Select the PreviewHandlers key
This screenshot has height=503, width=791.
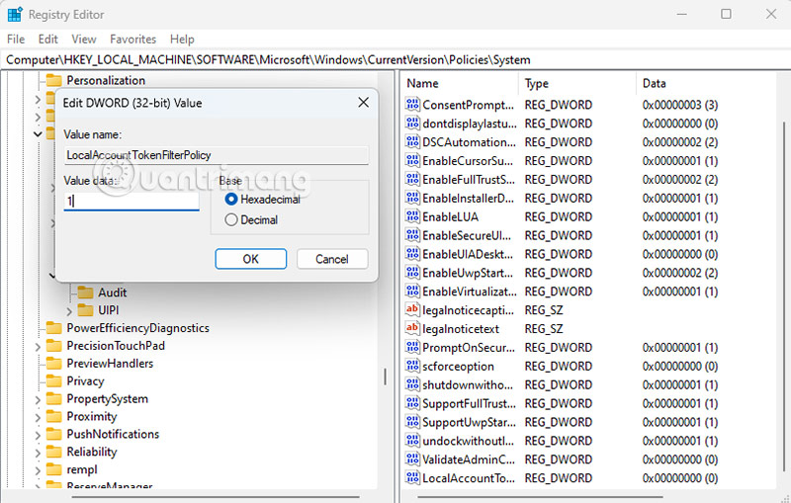tap(110, 364)
